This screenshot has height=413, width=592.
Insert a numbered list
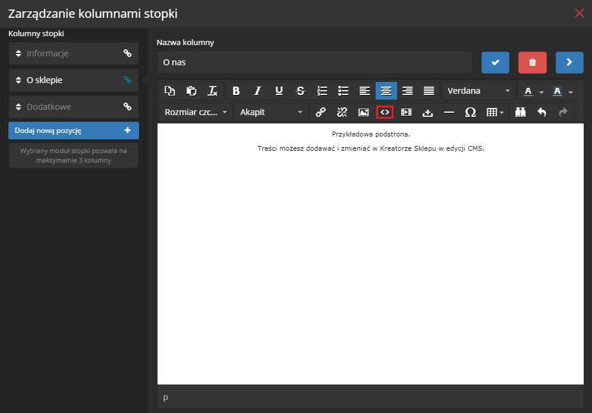[x=322, y=91]
